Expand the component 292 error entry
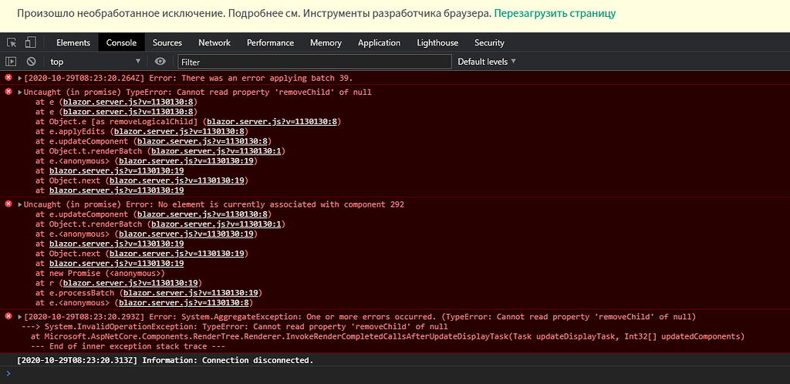Image resolution: width=790 pixels, height=384 pixels. 20,205
